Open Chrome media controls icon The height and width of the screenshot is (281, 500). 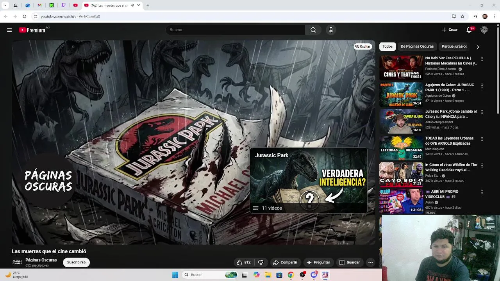point(475,16)
